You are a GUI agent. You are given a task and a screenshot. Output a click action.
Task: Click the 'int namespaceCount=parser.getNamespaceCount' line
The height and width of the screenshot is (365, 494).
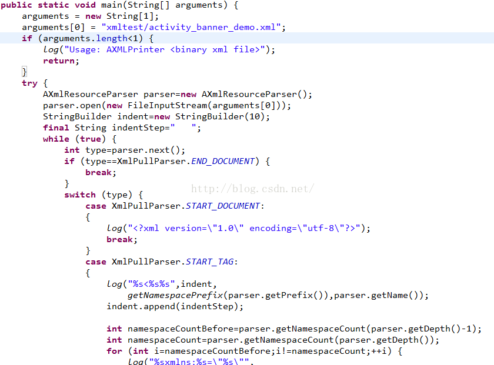273,340
